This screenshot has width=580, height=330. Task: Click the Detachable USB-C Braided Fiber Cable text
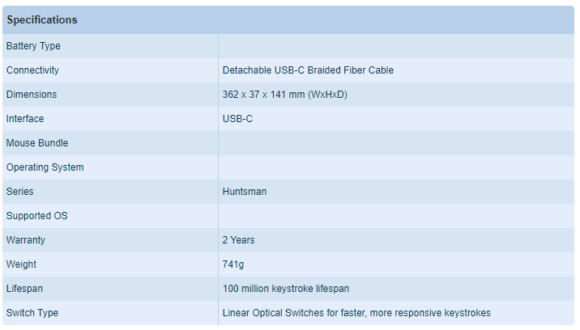(x=308, y=70)
